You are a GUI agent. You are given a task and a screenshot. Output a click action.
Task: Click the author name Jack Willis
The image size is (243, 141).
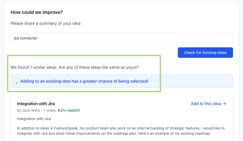coord(31,110)
